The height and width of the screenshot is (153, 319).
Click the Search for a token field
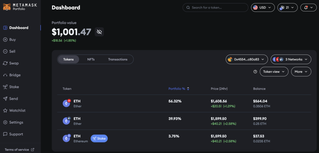tap(215, 7)
